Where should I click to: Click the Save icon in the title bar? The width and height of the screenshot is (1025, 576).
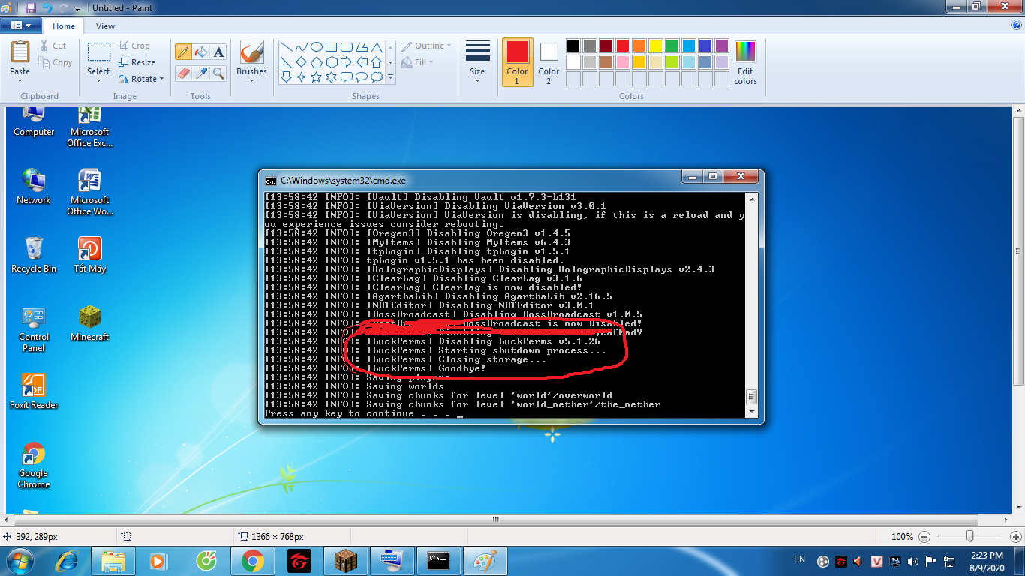click(31, 8)
